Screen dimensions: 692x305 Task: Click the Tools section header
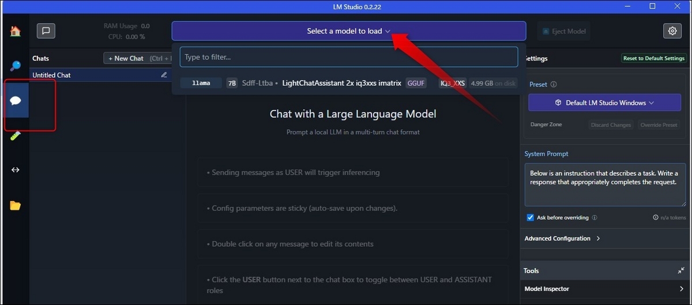coord(604,270)
